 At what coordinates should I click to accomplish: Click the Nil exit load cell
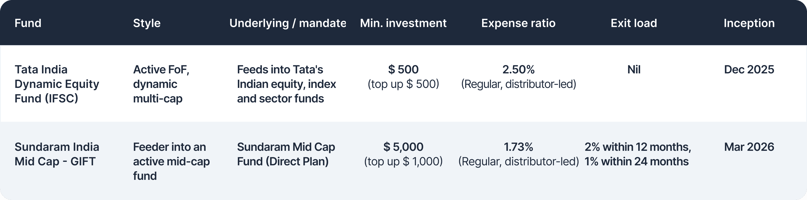pos(634,69)
